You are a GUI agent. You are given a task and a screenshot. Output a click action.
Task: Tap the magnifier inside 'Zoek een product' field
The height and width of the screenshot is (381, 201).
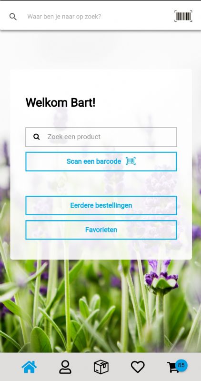[x=37, y=137]
